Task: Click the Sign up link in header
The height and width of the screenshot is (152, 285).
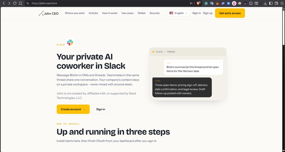Action: 208,13
